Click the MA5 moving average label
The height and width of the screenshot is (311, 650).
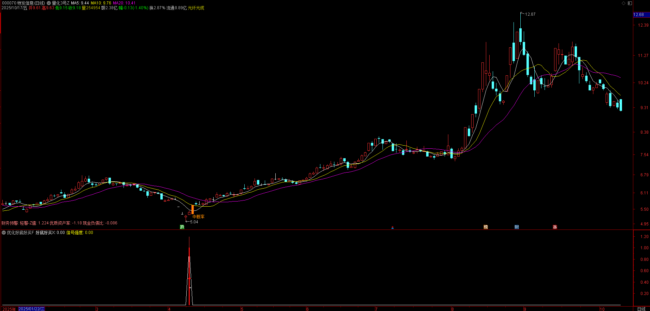[80, 3]
